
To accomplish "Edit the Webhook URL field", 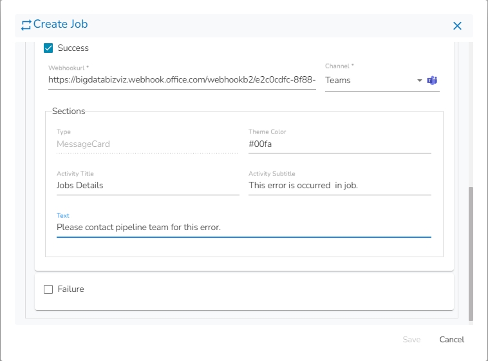I will tap(182, 81).
